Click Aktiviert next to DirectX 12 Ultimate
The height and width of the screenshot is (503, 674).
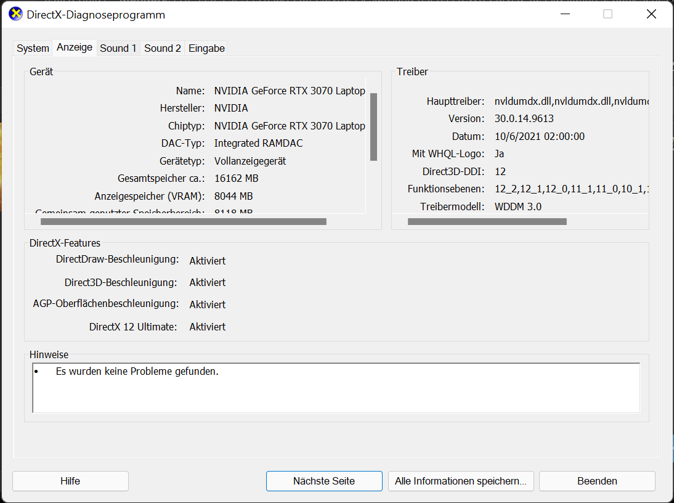[207, 327]
